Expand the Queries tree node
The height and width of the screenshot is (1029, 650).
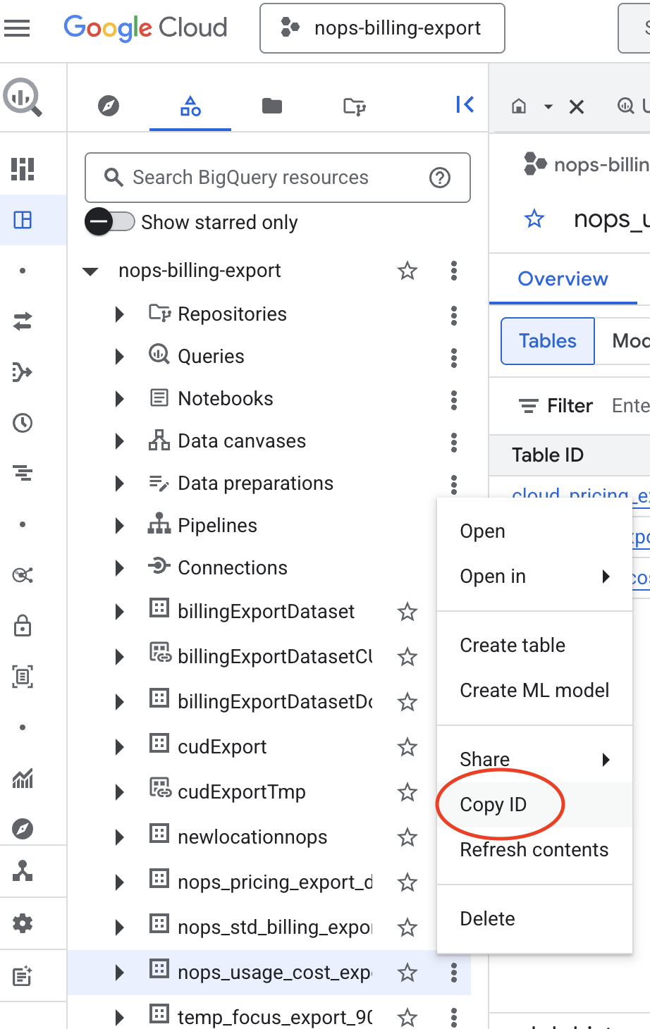118,356
